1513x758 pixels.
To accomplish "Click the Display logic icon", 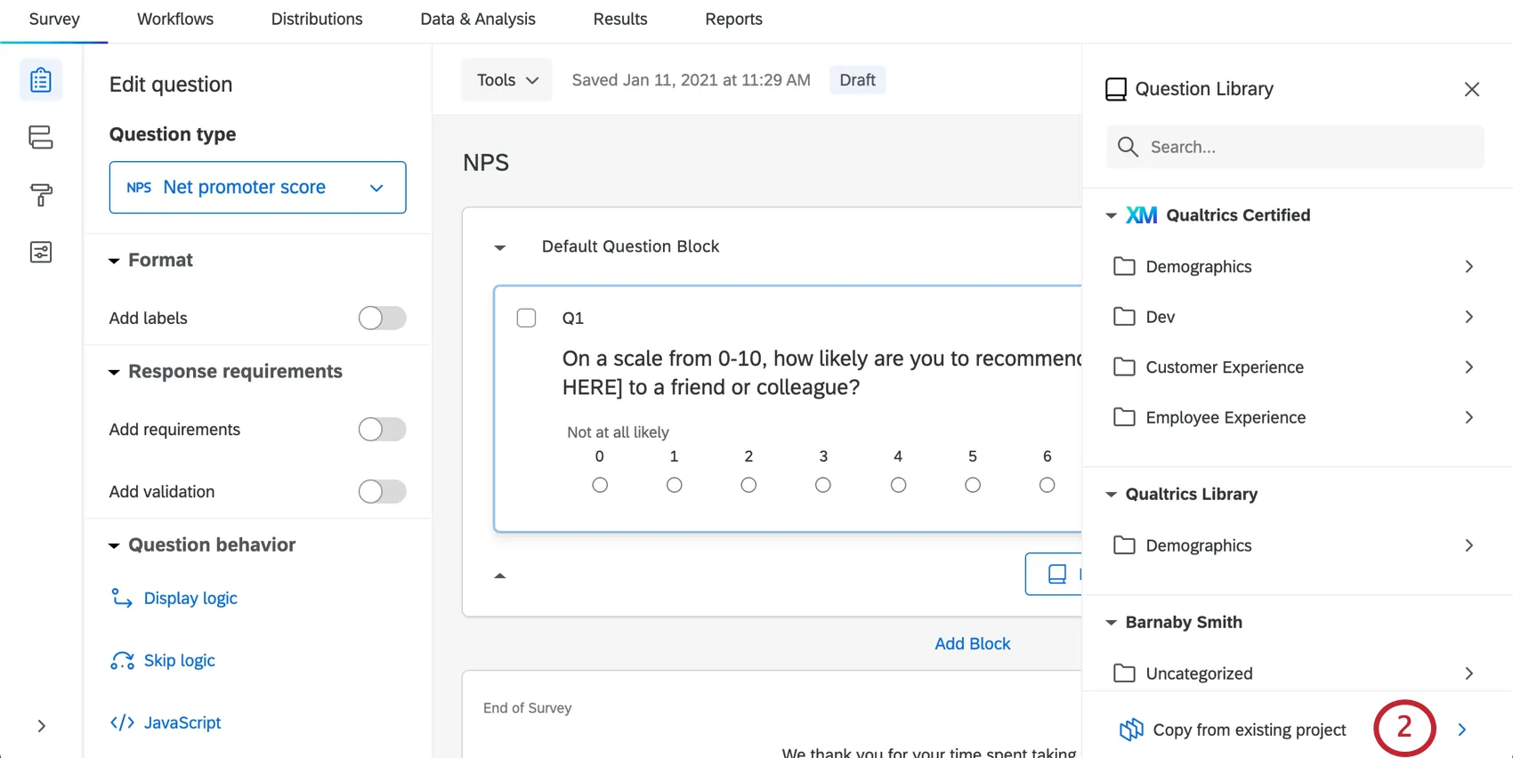I will point(121,598).
